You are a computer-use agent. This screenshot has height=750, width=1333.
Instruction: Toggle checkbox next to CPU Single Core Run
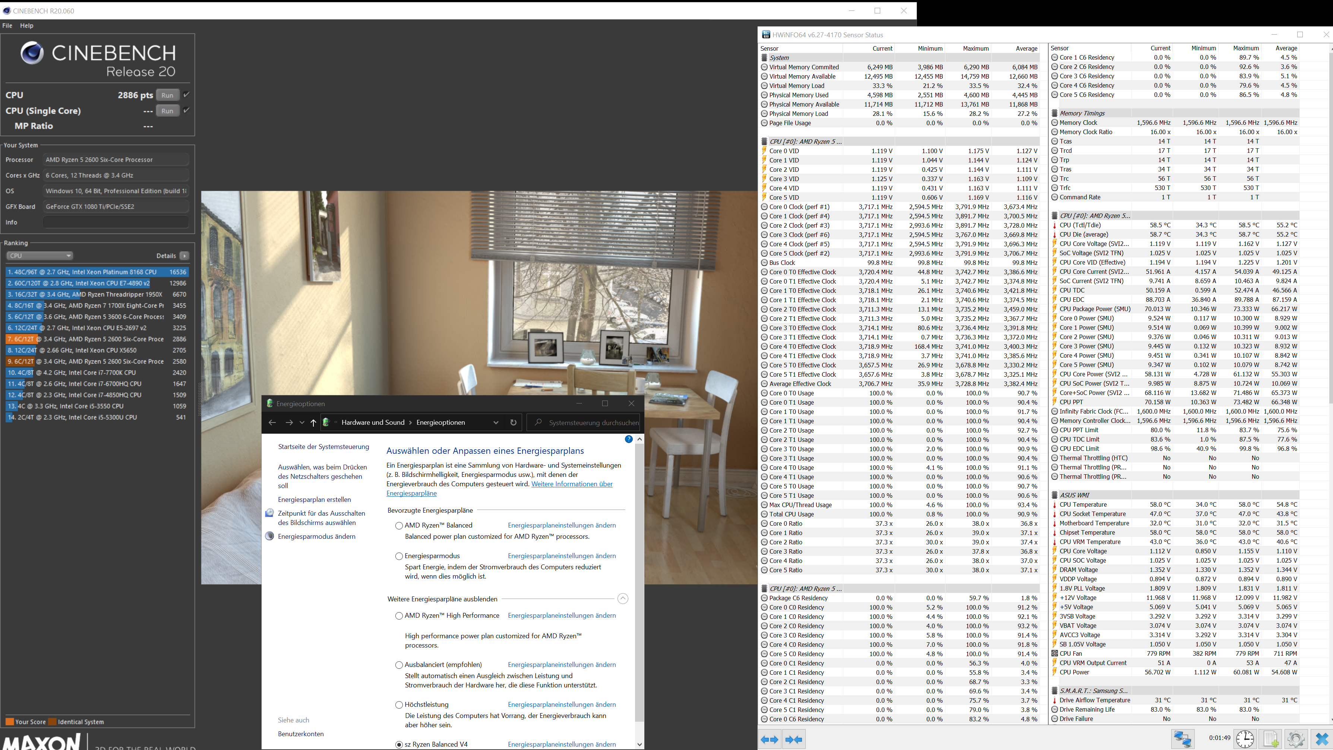(x=186, y=110)
